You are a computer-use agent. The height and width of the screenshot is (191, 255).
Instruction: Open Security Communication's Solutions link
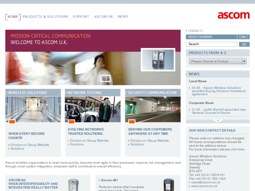pyautogui.click(x=137, y=144)
